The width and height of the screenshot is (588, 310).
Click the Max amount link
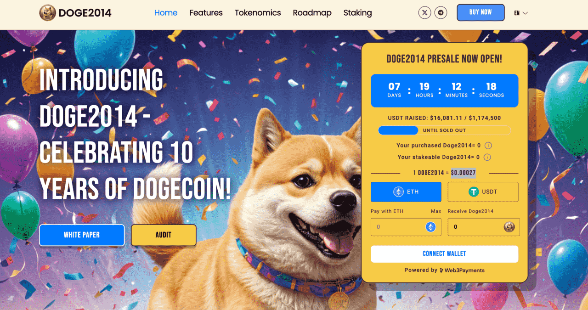pos(436,211)
